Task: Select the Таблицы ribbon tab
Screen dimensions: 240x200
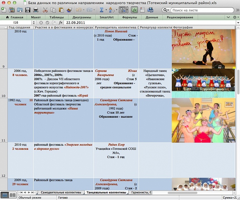Action: 57,17
